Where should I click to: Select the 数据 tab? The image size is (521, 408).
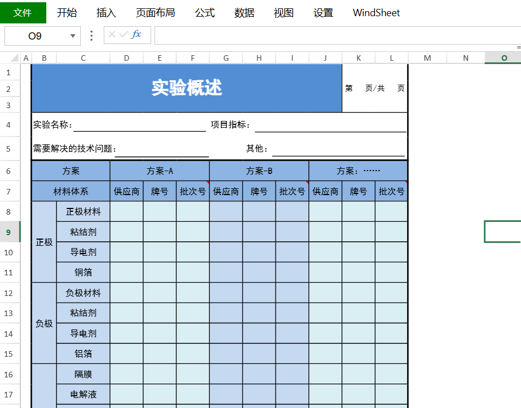(x=244, y=13)
